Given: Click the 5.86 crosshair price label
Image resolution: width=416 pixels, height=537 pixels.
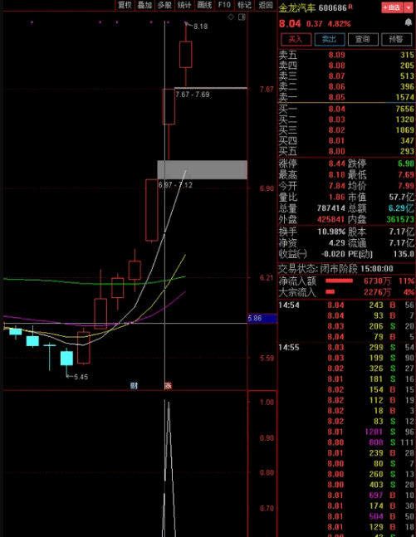Looking at the screenshot, I should (x=262, y=319).
